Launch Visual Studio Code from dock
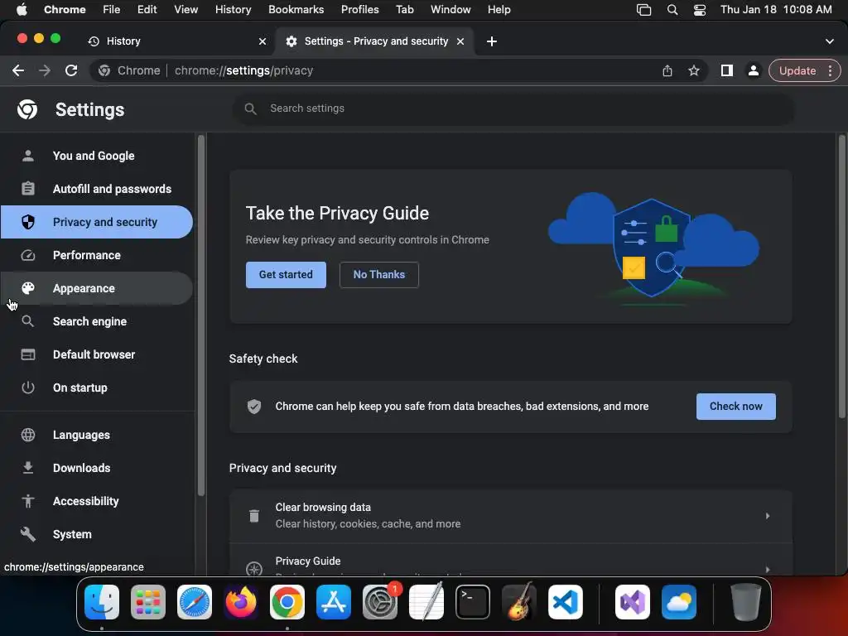 565,602
